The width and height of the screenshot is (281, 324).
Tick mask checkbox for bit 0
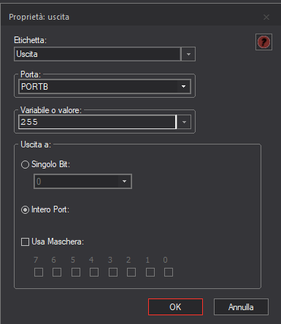(x=169, y=272)
